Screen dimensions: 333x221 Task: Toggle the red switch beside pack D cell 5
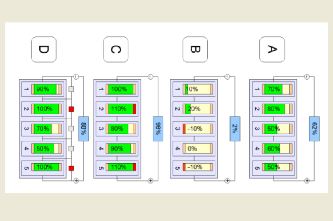click(71, 168)
